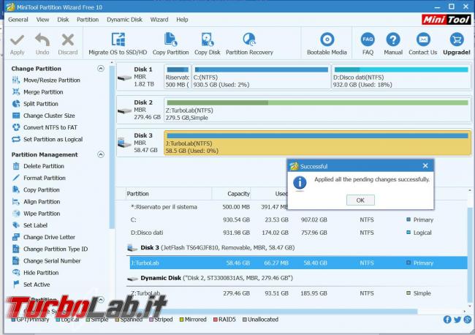Select Hide Partition in sidebar

pyautogui.click(x=36, y=273)
